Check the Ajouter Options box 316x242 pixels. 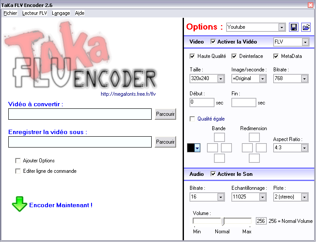coord(18,161)
